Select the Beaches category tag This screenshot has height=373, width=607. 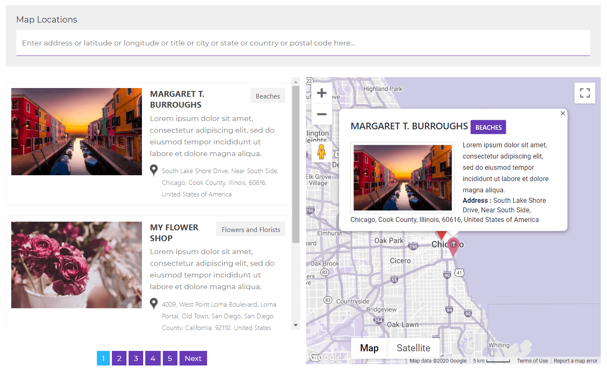(x=268, y=96)
